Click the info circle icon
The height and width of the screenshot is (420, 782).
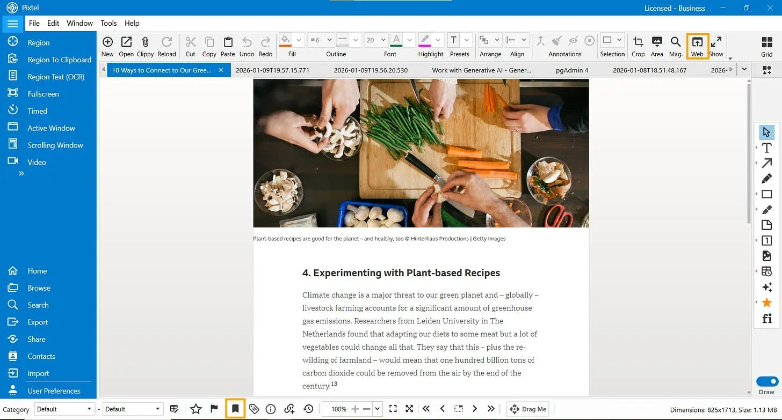click(x=271, y=409)
